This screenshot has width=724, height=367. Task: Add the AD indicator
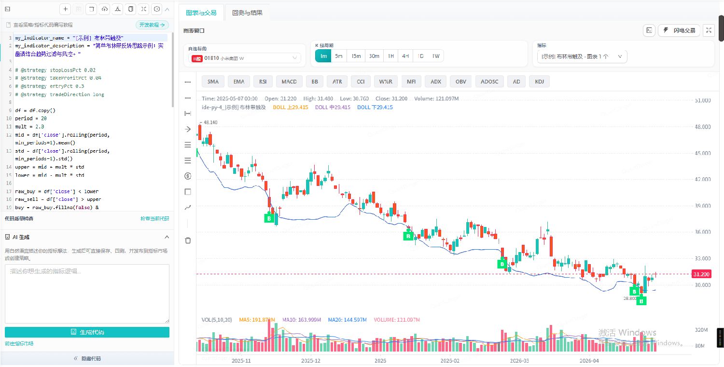pos(516,82)
